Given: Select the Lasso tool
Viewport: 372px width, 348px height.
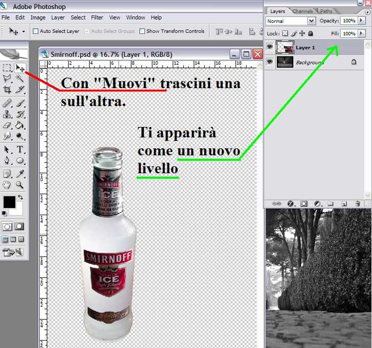Looking at the screenshot, I should click(7, 78).
